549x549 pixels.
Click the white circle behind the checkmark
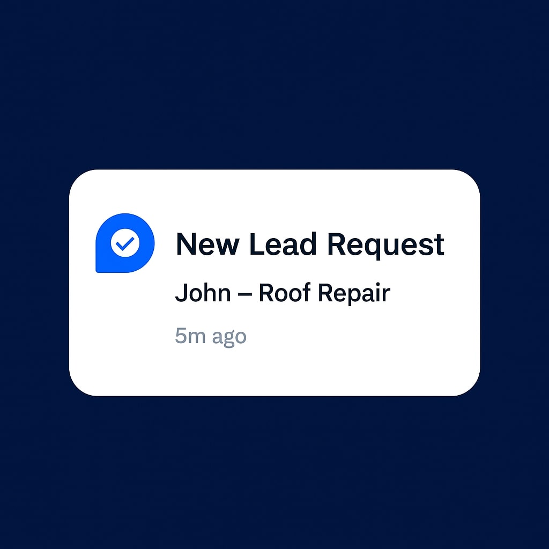tap(125, 243)
